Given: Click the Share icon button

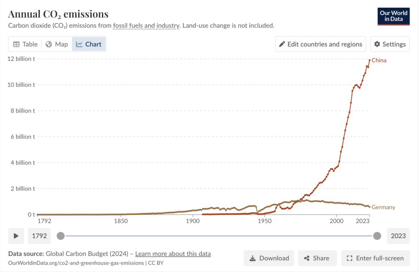Looking at the screenshot, I should click(x=317, y=258).
